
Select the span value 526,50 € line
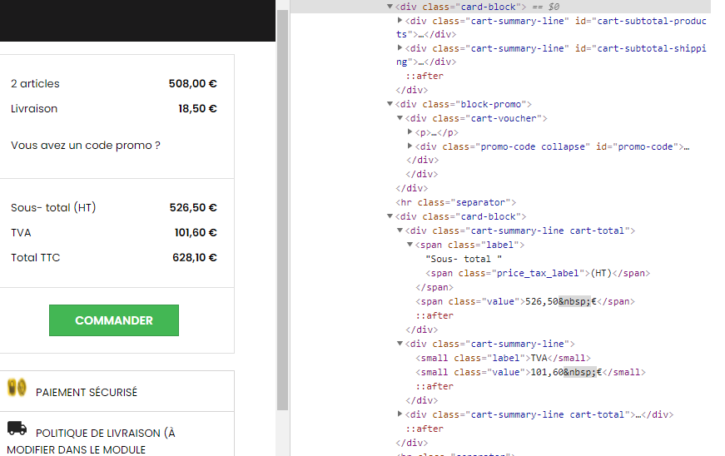525,301
